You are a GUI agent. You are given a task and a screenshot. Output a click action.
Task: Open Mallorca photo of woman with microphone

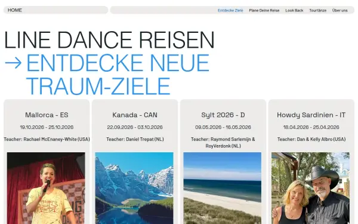pos(46,188)
